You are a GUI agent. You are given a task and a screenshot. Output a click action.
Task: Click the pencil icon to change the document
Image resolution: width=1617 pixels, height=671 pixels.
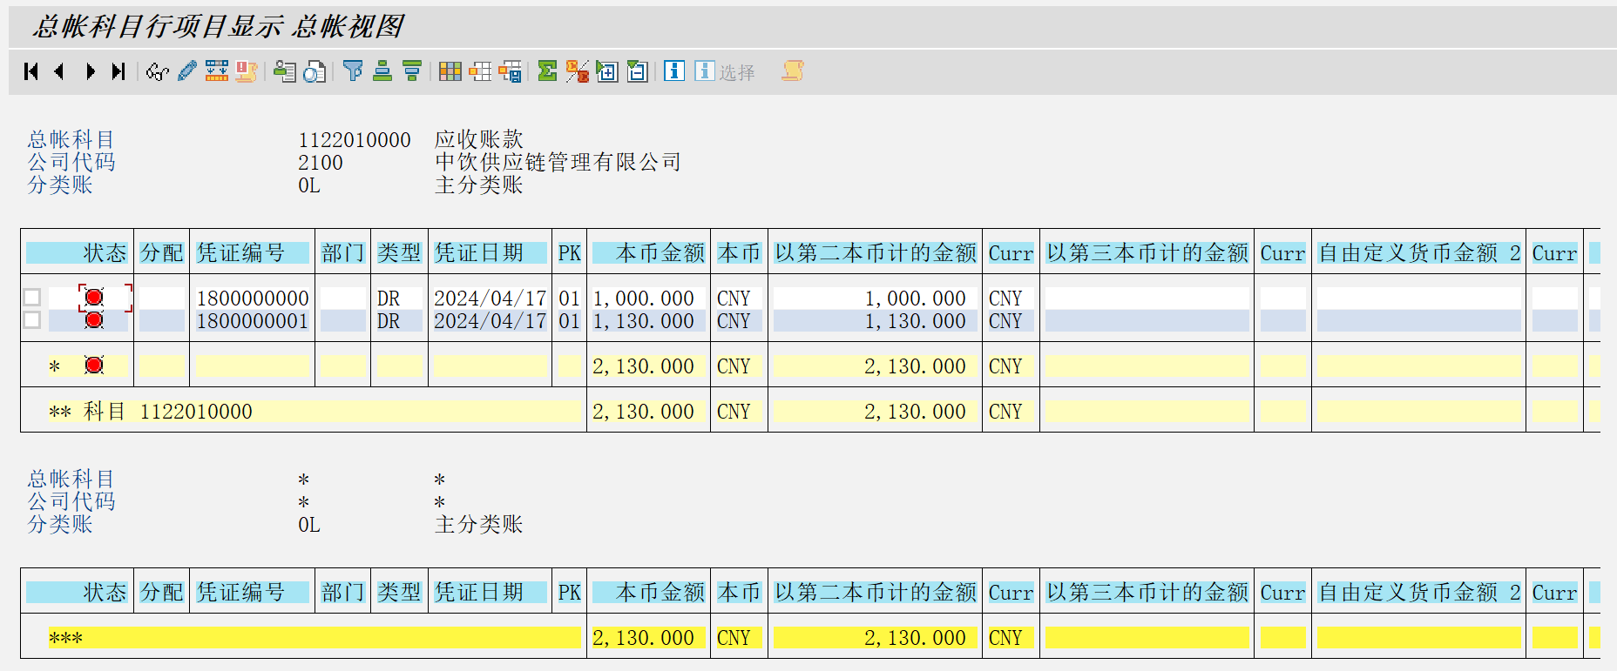tap(186, 71)
